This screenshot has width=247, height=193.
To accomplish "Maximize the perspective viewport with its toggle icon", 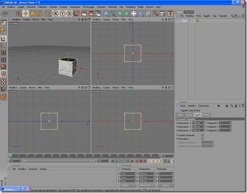I will point(90,20).
